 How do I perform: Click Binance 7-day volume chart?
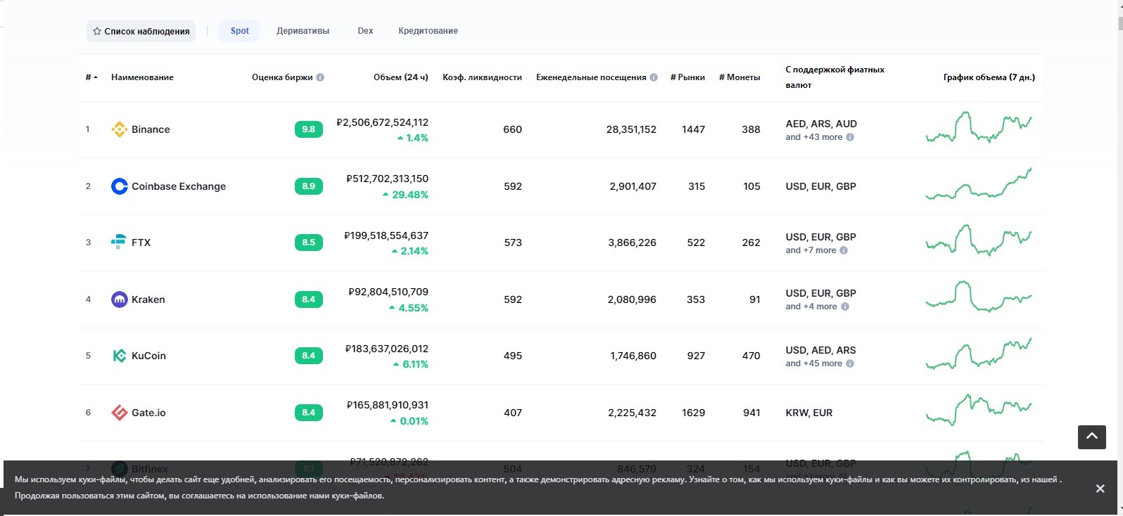click(x=979, y=127)
